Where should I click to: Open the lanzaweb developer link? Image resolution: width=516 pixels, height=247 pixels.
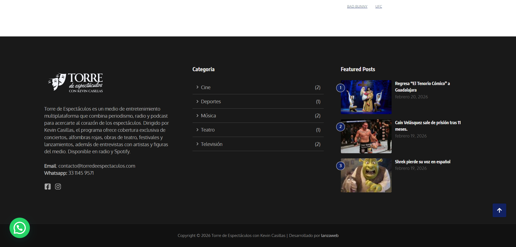click(x=330, y=236)
